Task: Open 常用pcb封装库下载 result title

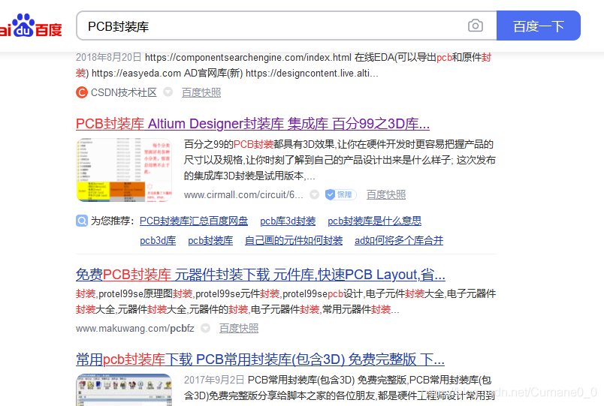Action: point(260,359)
